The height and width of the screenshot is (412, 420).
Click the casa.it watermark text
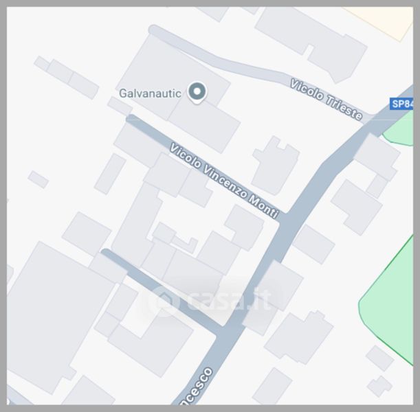[230, 299]
